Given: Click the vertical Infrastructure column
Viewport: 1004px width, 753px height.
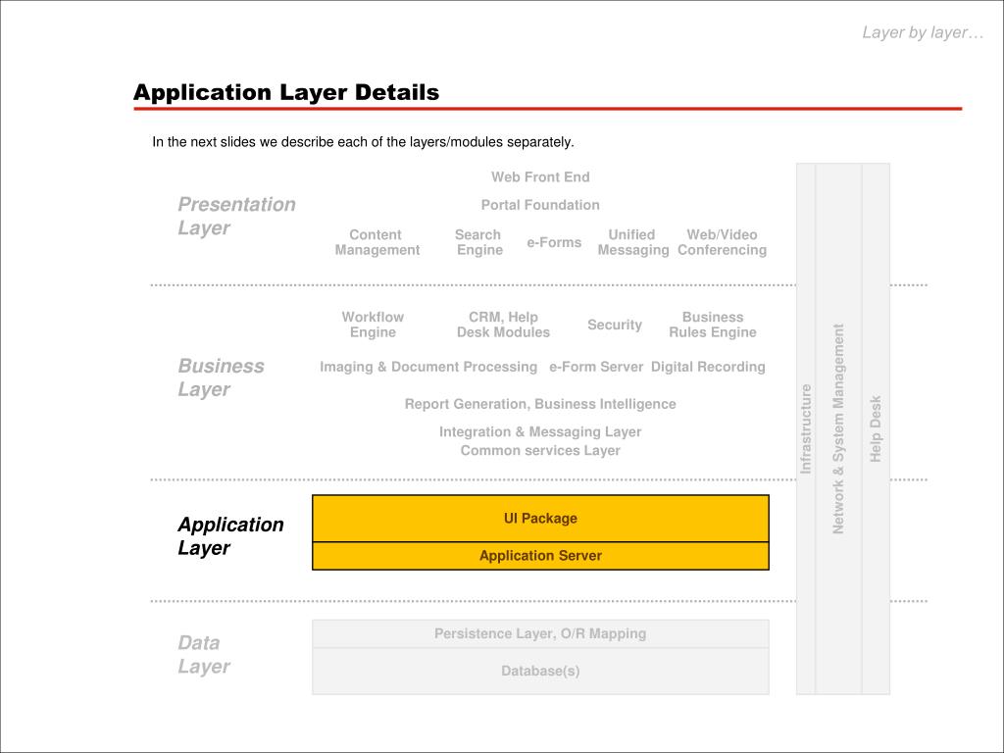Looking at the screenshot, I should point(806,428).
